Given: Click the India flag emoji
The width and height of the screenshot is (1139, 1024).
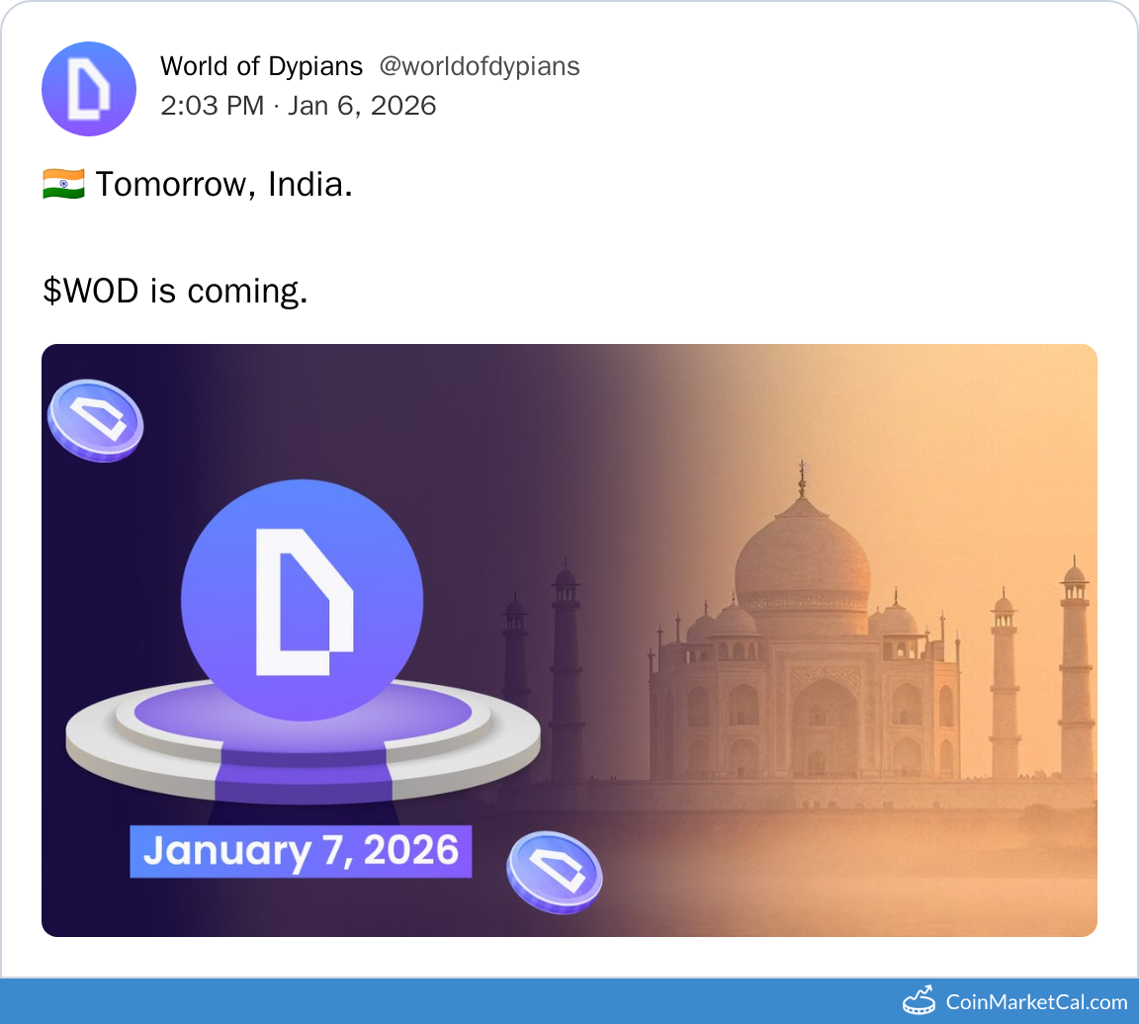Looking at the screenshot, I should tap(62, 184).
